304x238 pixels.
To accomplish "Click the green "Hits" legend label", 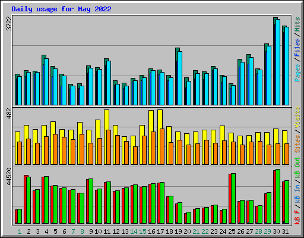I will click(x=297, y=24).
